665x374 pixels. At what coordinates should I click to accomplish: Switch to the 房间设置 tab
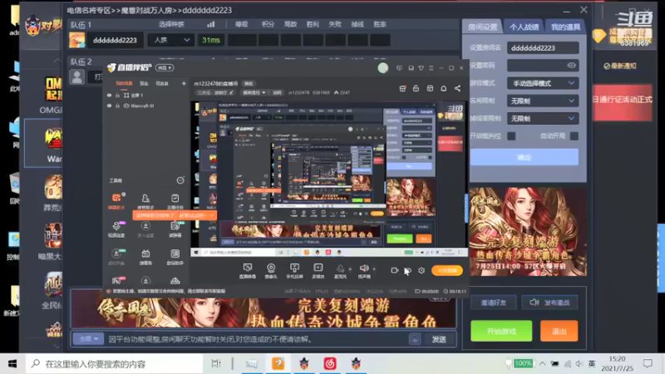pos(482,27)
